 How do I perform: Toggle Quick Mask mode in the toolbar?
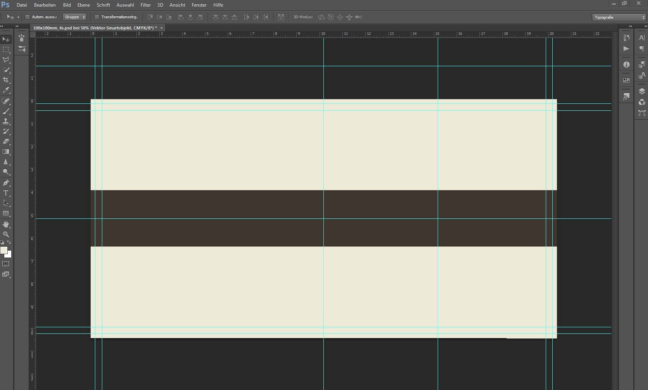6,263
